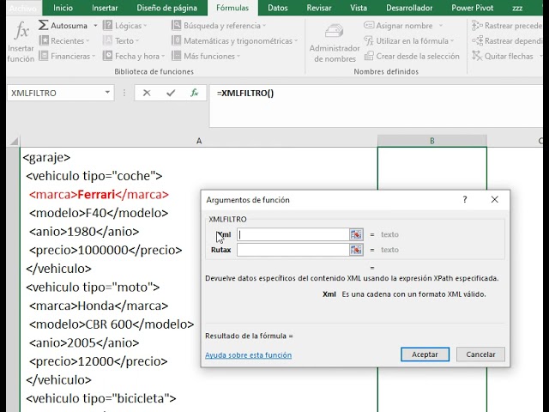Expand the Name Box dropdown

[x=107, y=93]
